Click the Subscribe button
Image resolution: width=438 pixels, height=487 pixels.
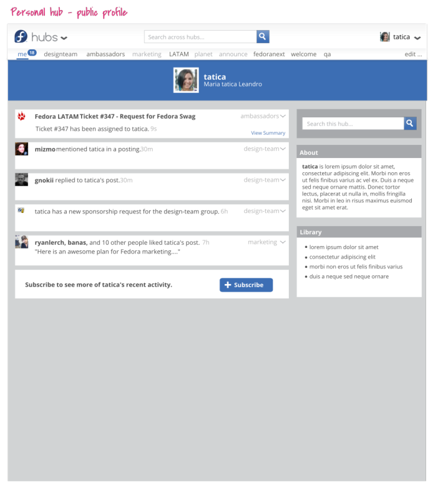click(x=246, y=285)
